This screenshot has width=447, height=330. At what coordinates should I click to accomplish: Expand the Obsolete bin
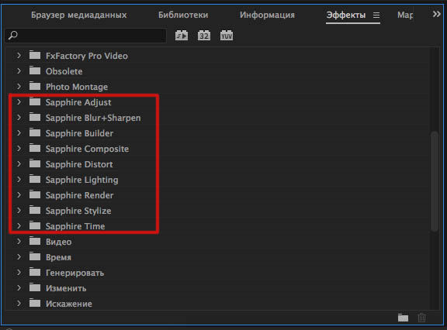pos(19,70)
